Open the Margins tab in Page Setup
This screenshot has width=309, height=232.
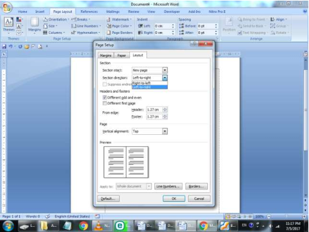[x=106, y=56]
